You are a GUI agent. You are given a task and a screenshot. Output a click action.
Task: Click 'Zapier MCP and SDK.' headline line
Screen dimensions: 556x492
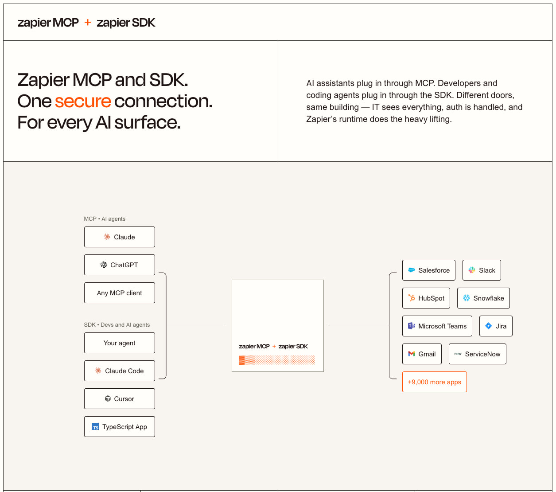coord(103,80)
